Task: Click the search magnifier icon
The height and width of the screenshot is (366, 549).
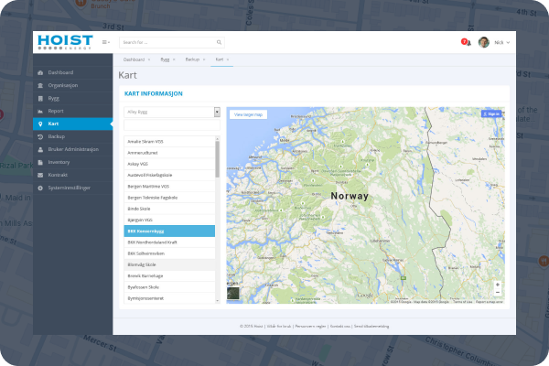Action: point(219,42)
